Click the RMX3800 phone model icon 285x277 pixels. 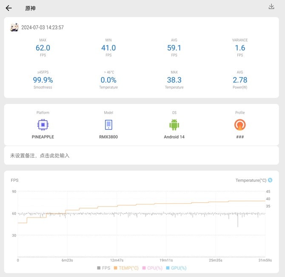click(x=108, y=124)
